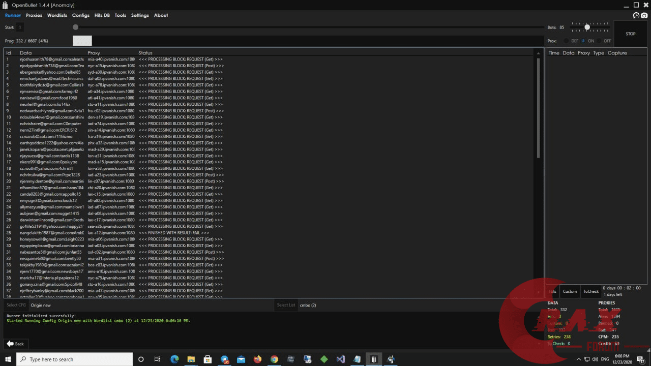Switch to the Custom results tab

pyautogui.click(x=570, y=291)
